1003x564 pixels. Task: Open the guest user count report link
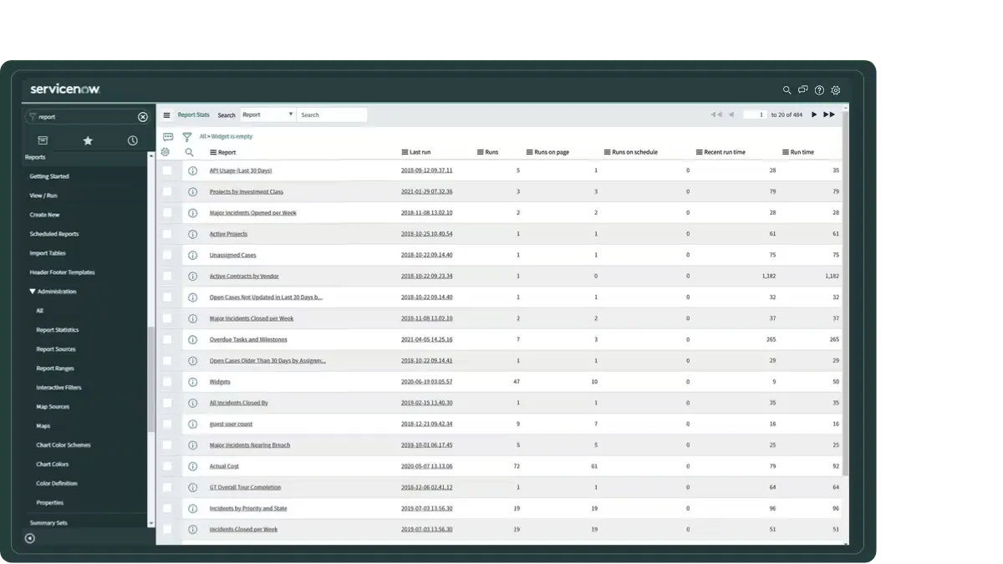click(x=231, y=424)
